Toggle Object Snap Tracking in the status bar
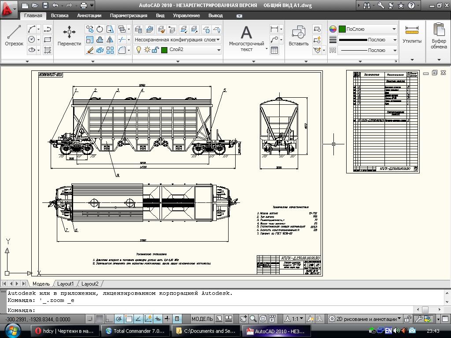The width and height of the screenshot is (451, 338). coord(138,319)
